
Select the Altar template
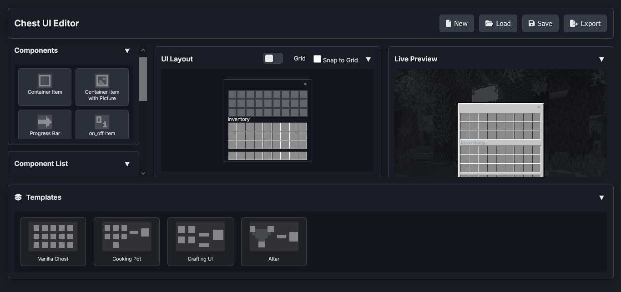click(274, 242)
